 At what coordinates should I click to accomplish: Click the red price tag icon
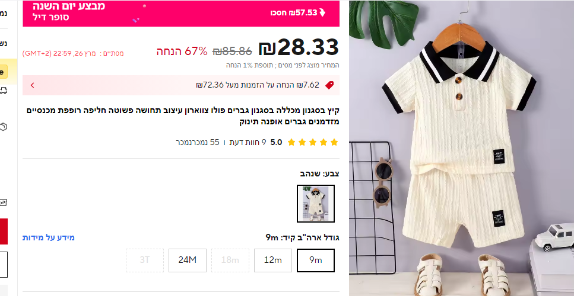pos(329,85)
